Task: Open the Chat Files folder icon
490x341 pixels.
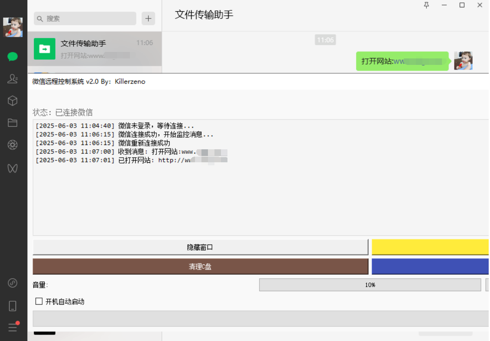Action: (x=12, y=122)
